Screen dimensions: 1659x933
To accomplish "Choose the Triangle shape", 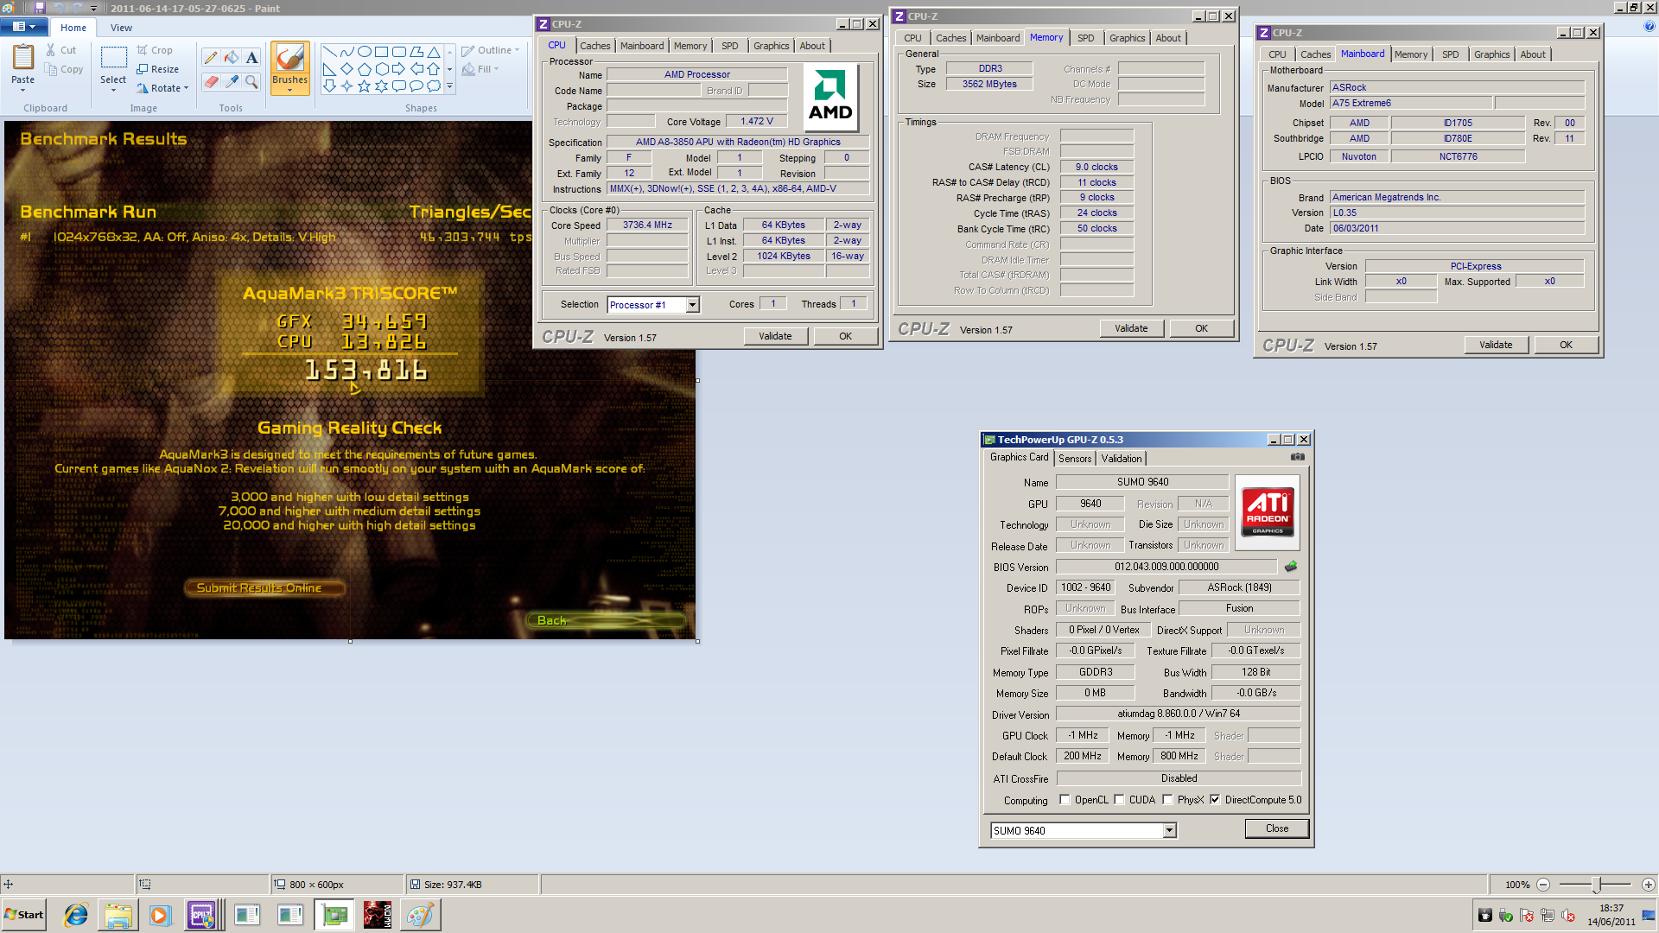I will pos(434,52).
